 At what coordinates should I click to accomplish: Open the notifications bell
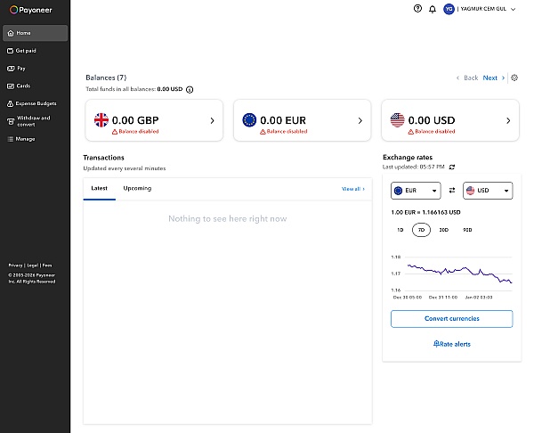[433, 9]
